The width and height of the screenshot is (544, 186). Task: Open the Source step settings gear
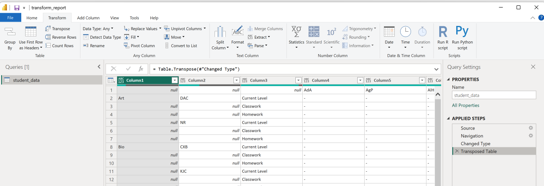tap(531, 128)
